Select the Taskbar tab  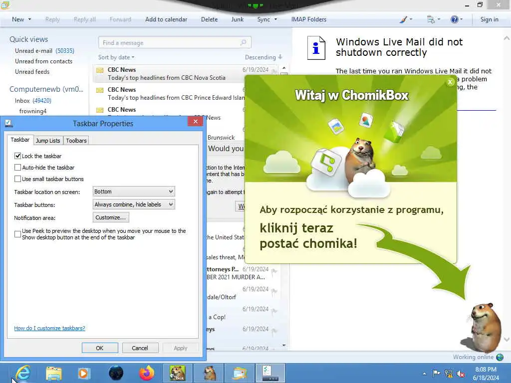tap(20, 140)
